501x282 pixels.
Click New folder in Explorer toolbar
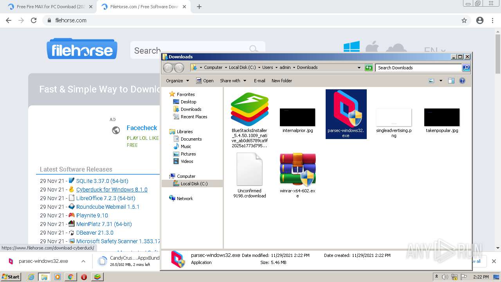(282, 81)
